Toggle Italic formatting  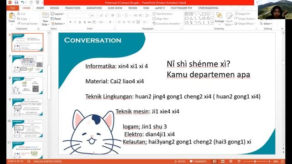(x=75, y=22)
